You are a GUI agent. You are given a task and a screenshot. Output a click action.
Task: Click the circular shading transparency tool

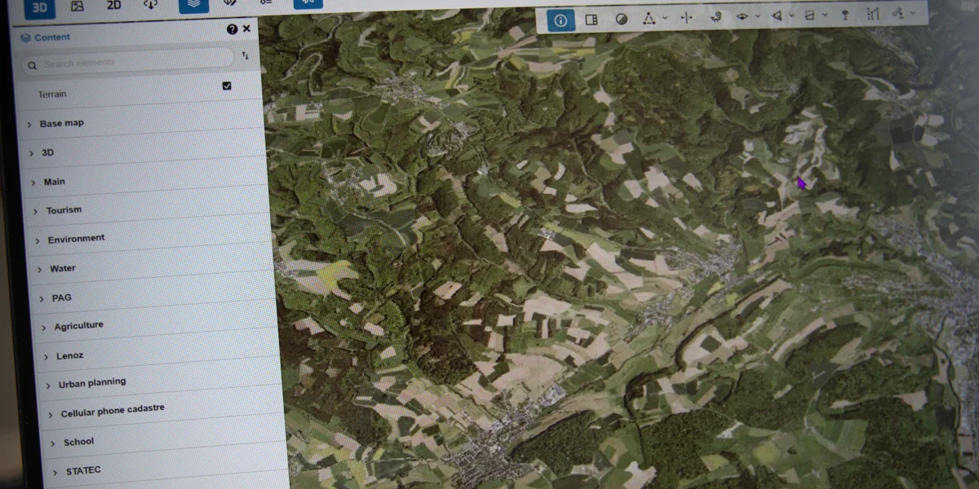pos(622,19)
